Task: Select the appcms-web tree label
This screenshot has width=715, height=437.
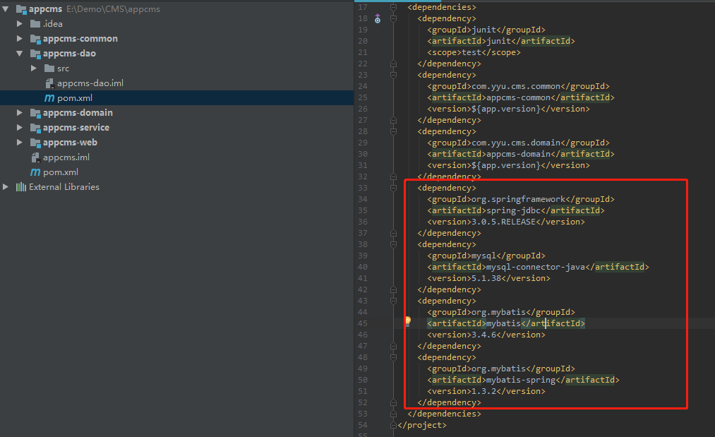Action: point(70,143)
